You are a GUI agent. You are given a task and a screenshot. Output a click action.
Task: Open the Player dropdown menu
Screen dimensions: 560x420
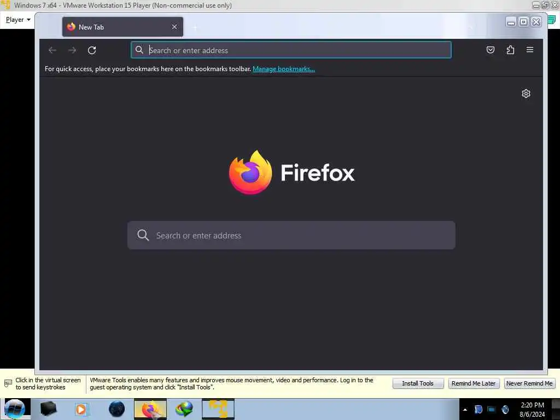tap(18, 20)
